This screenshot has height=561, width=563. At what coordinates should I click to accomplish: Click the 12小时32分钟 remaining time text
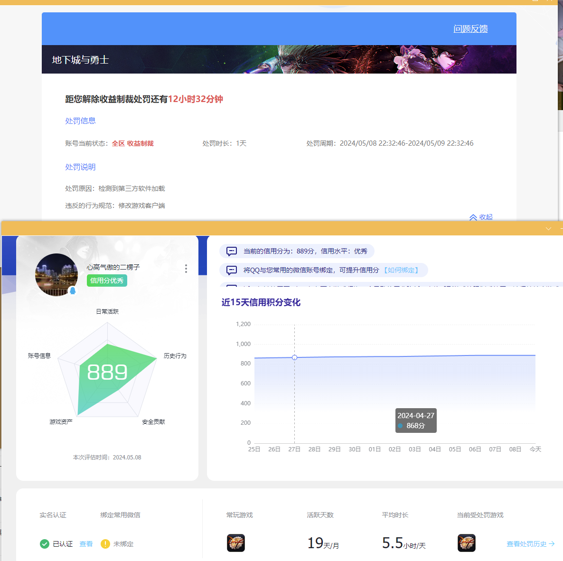[195, 99]
